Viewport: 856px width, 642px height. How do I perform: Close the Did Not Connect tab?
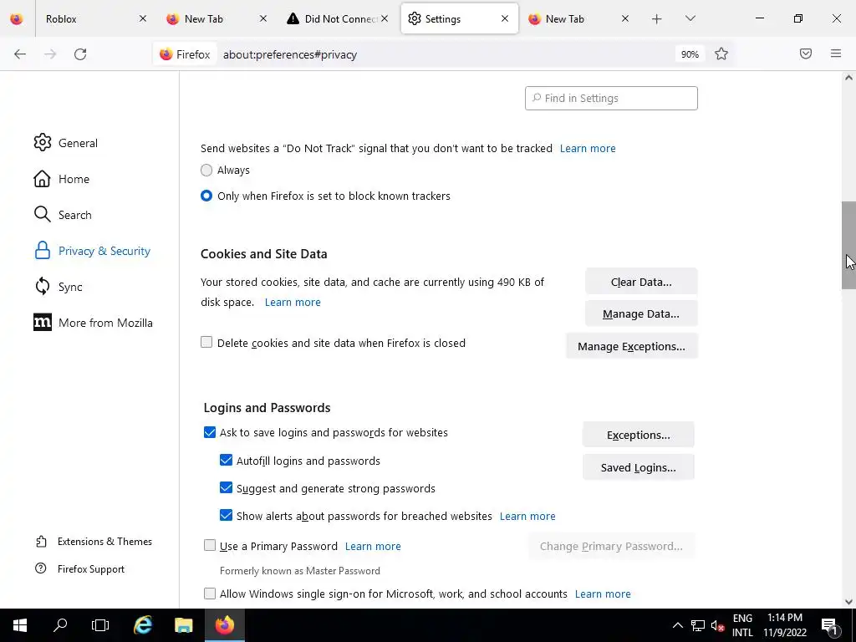coord(385,18)
